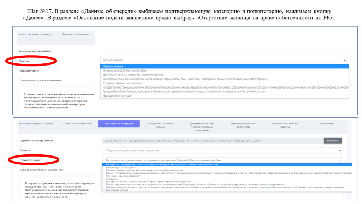Switch to the 'Заявление' tab

pyautogui.click(x=326, y=124)
